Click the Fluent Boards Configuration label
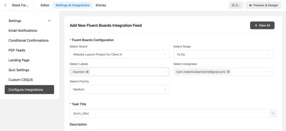The height and width of the screenshot is (131, 286). [93, 40]
